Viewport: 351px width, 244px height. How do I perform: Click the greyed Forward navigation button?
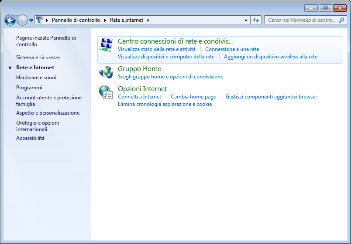point(22,20)
